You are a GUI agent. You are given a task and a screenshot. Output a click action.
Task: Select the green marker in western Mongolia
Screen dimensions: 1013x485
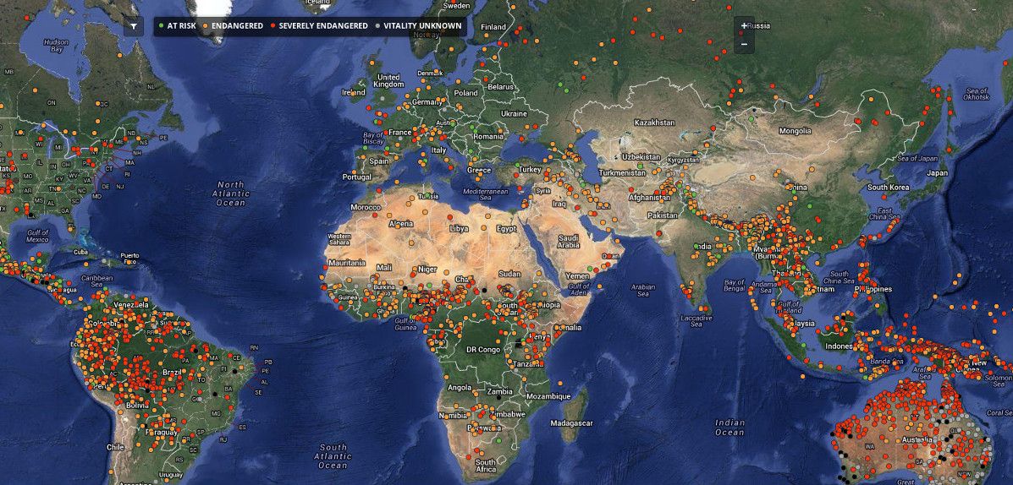pyautogui.click(x=751, y=119)
